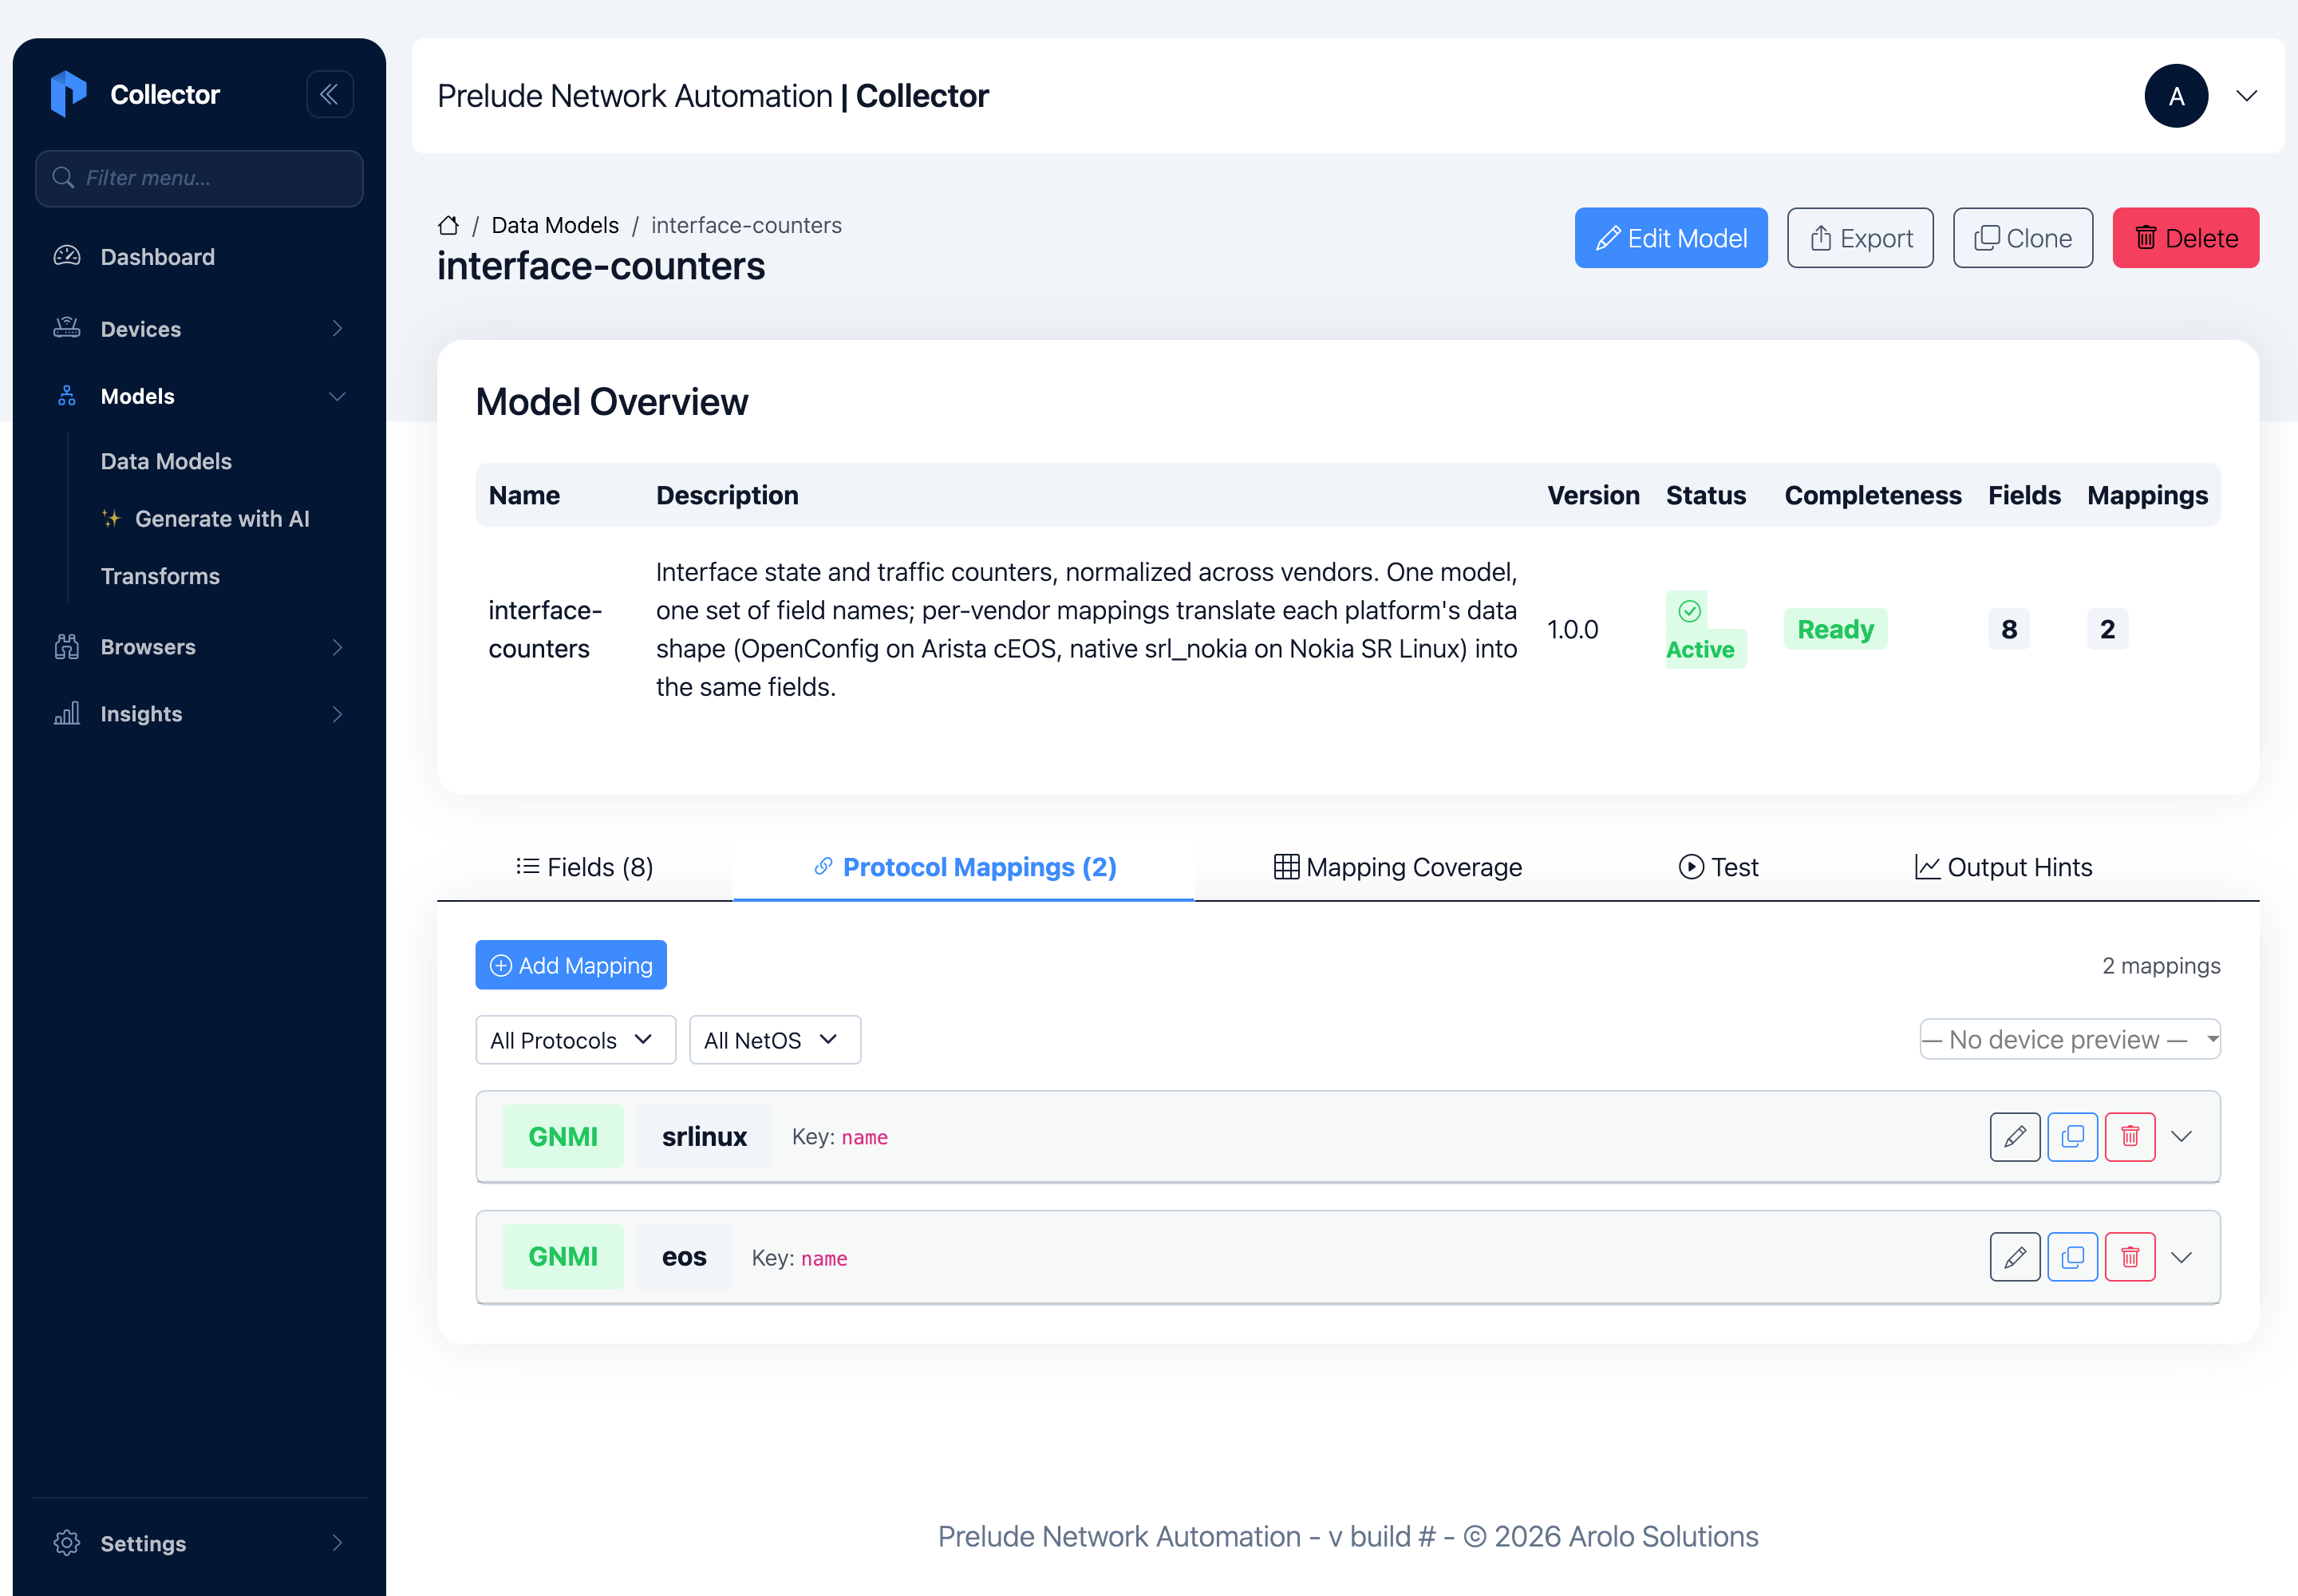Open the Mapping Coverage tab
Screen dimensions: 2298x1596
(x=1397, y=867)
